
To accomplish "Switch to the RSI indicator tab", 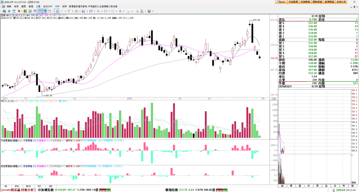I will coord(40,186).
